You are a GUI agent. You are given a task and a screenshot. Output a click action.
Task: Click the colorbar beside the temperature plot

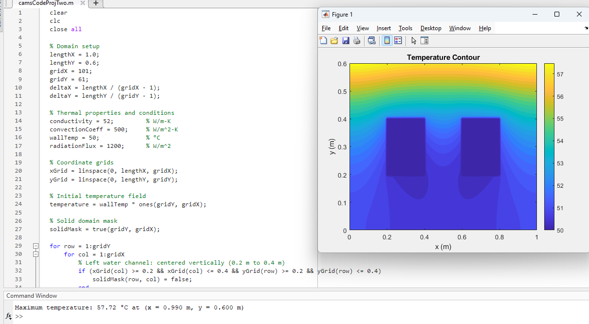(549, 146)
